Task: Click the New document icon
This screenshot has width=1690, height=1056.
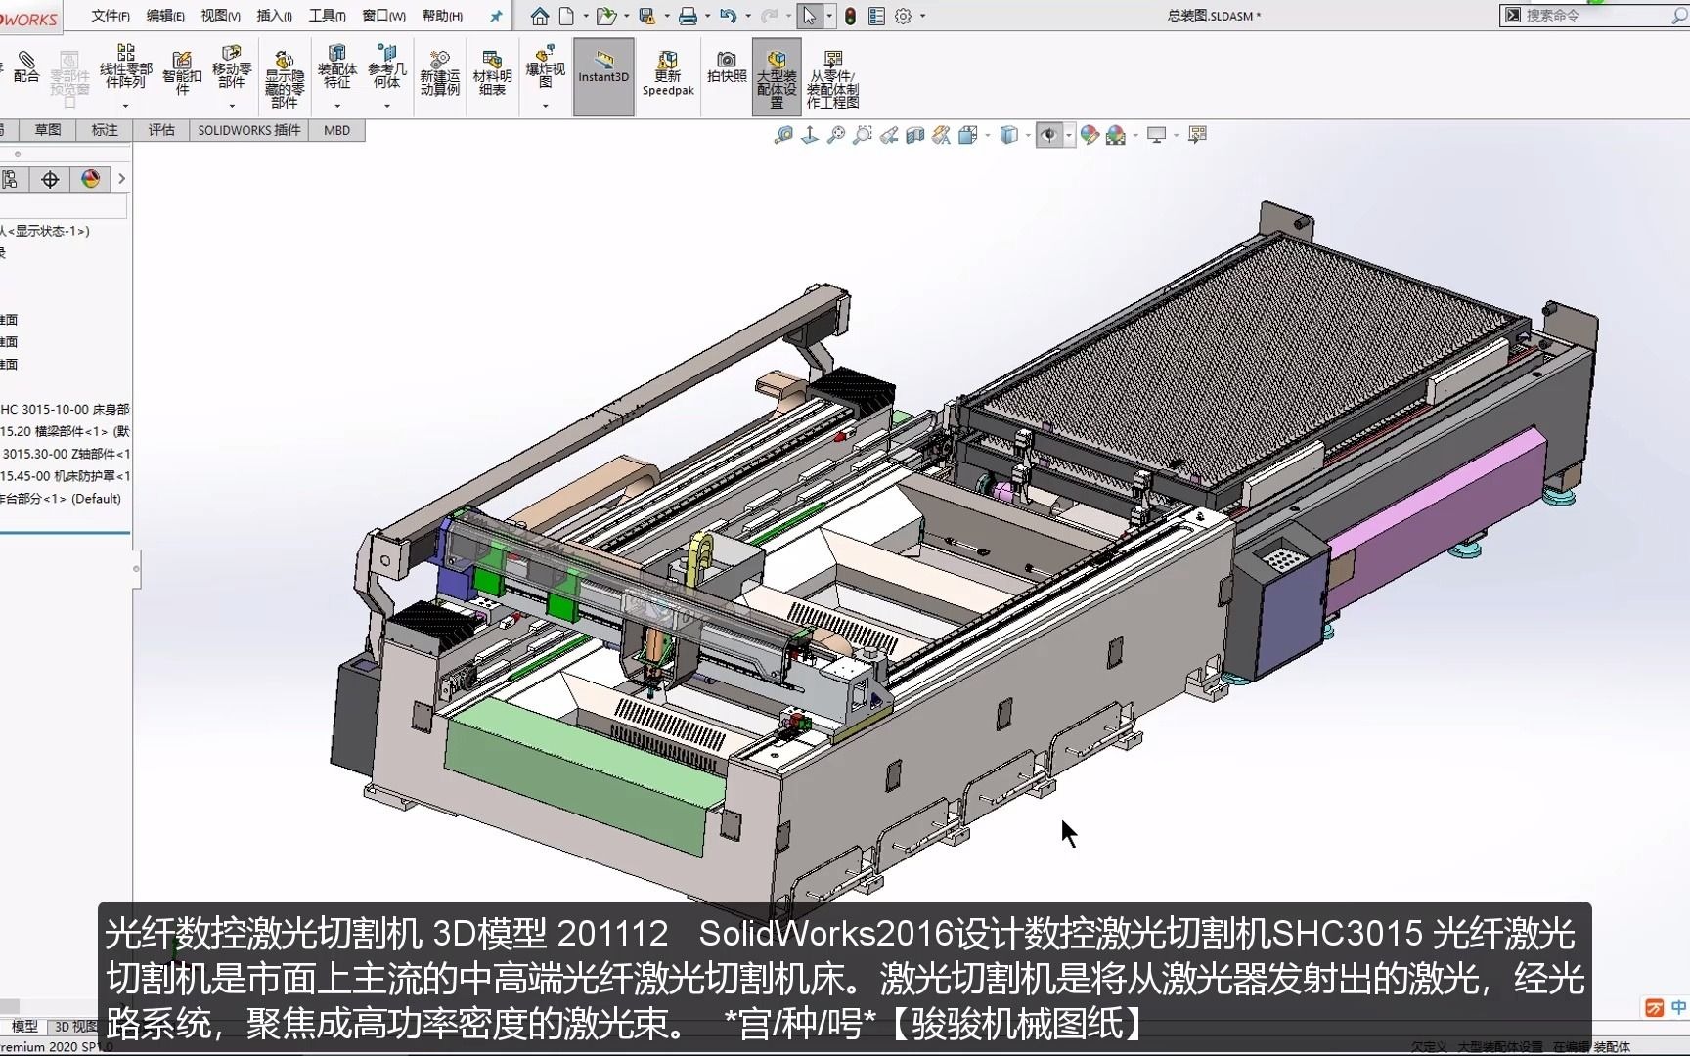Action: [566, 16]
